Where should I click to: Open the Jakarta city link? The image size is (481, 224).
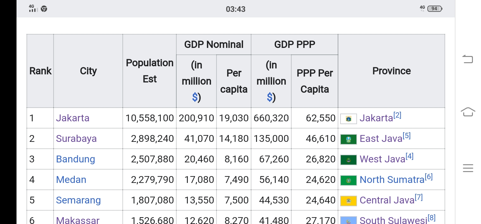(73, 118)
